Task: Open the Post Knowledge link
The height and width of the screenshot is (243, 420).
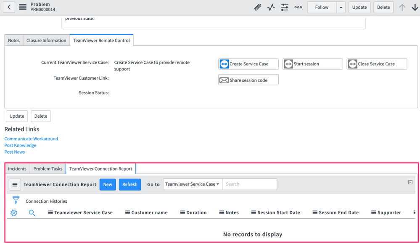Action: [x=20, y=145]
